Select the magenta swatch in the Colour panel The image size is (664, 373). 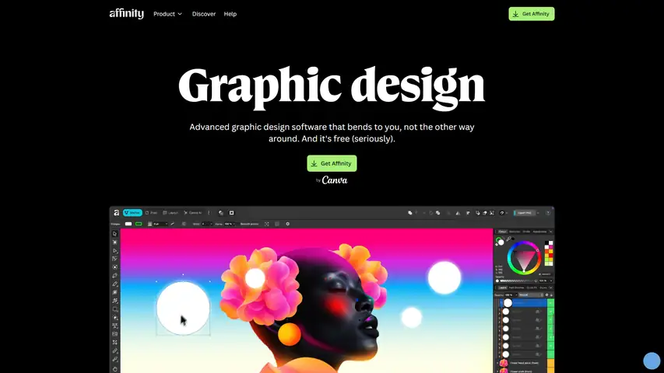(x=551, y=247)
